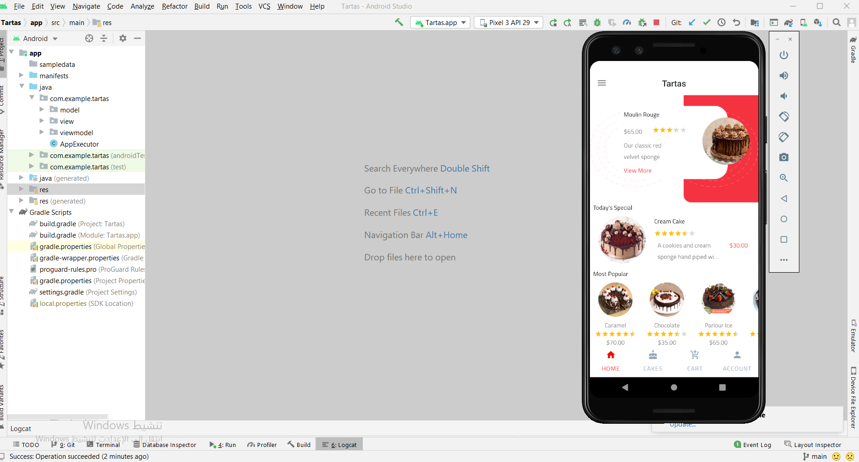Image resolution: width=859 pixels, height=462 pixels.
Task: Open the File menu
Action: [19, 6]
